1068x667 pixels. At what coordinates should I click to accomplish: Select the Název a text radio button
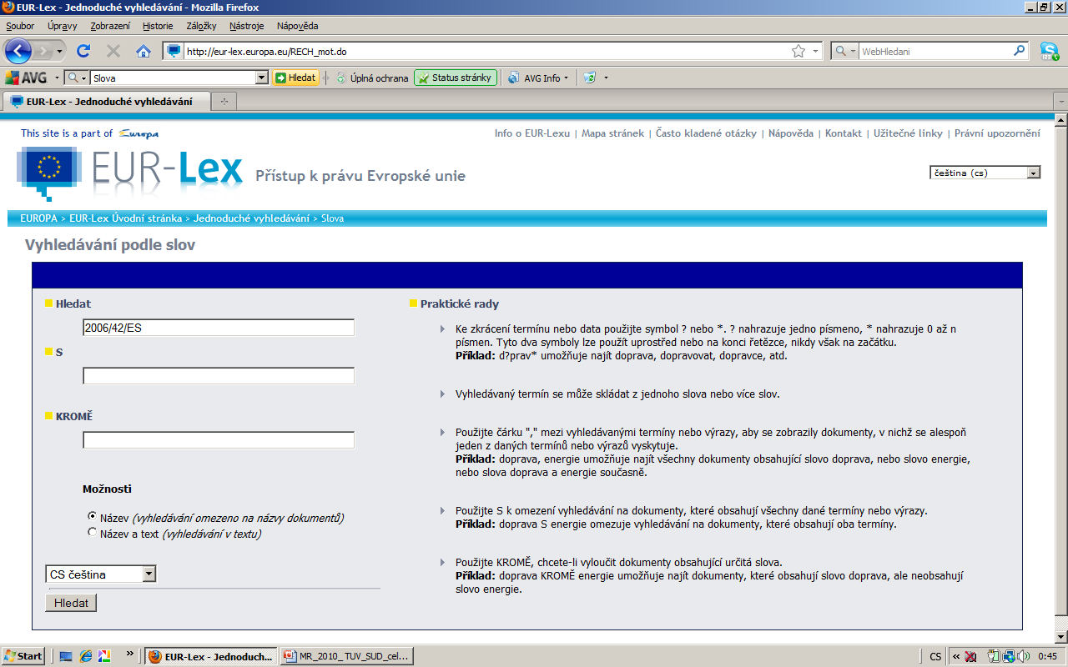[x=93, y=532]
